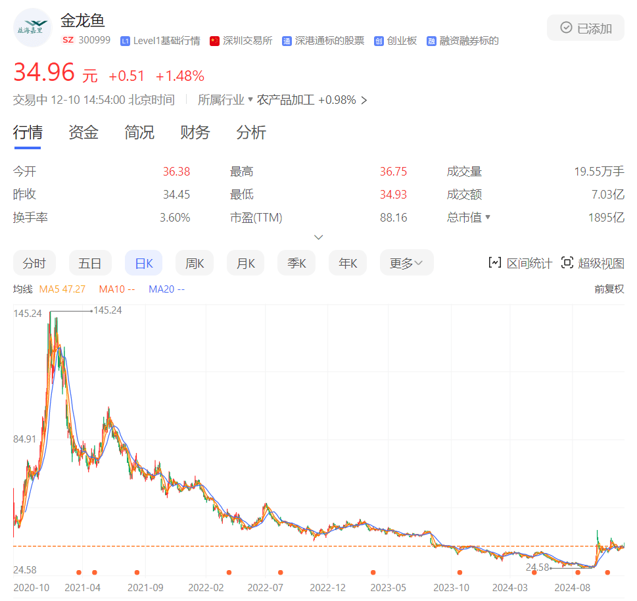Click the stock code 300999
The width and height of the screenshot is (637, 601).
point(94,40)
